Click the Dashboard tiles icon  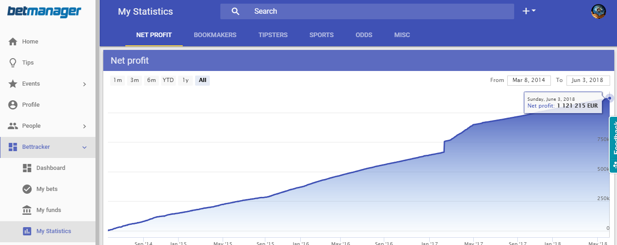click(27, 168)
